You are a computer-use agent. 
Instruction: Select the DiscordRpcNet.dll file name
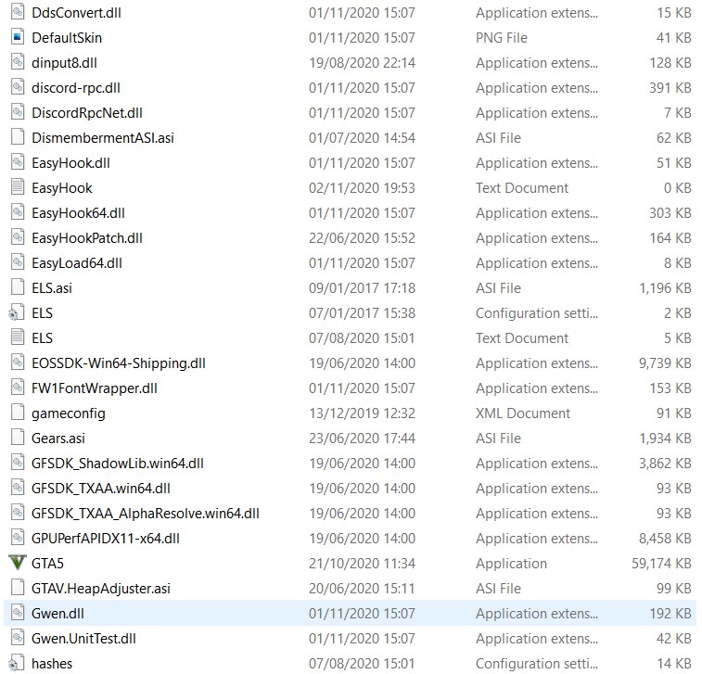click(87, 113)
